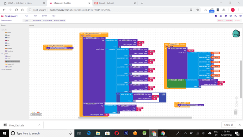Zoom out the blocks workspace with minus

coord(236,105)
